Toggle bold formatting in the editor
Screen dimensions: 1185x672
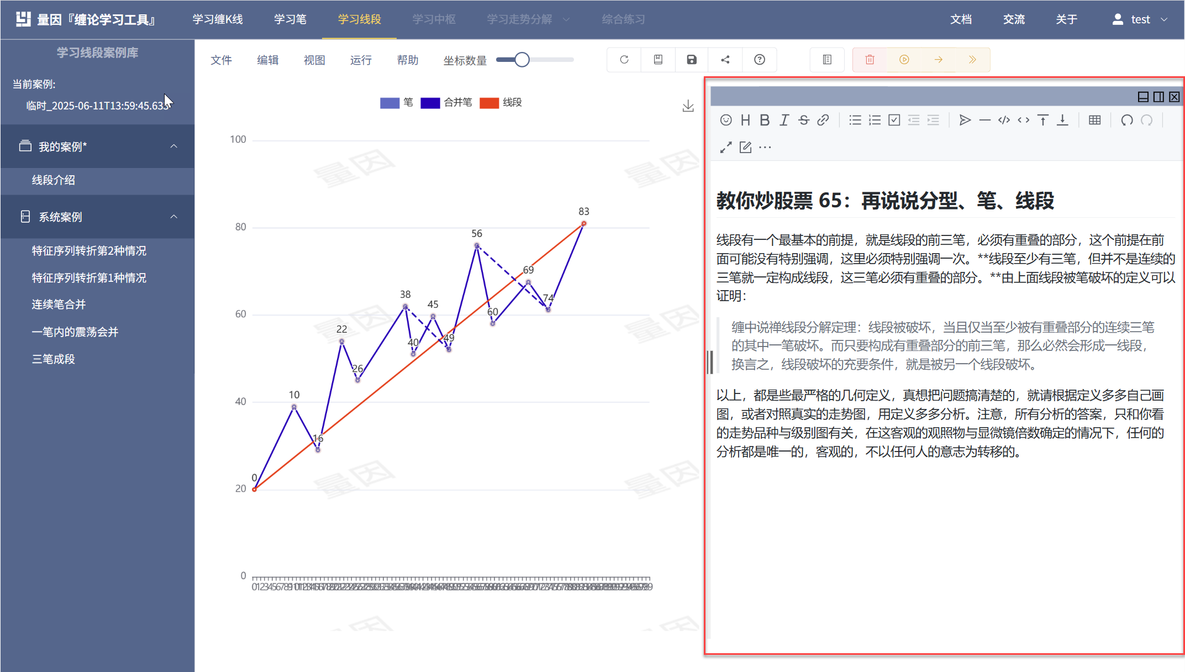765,120
